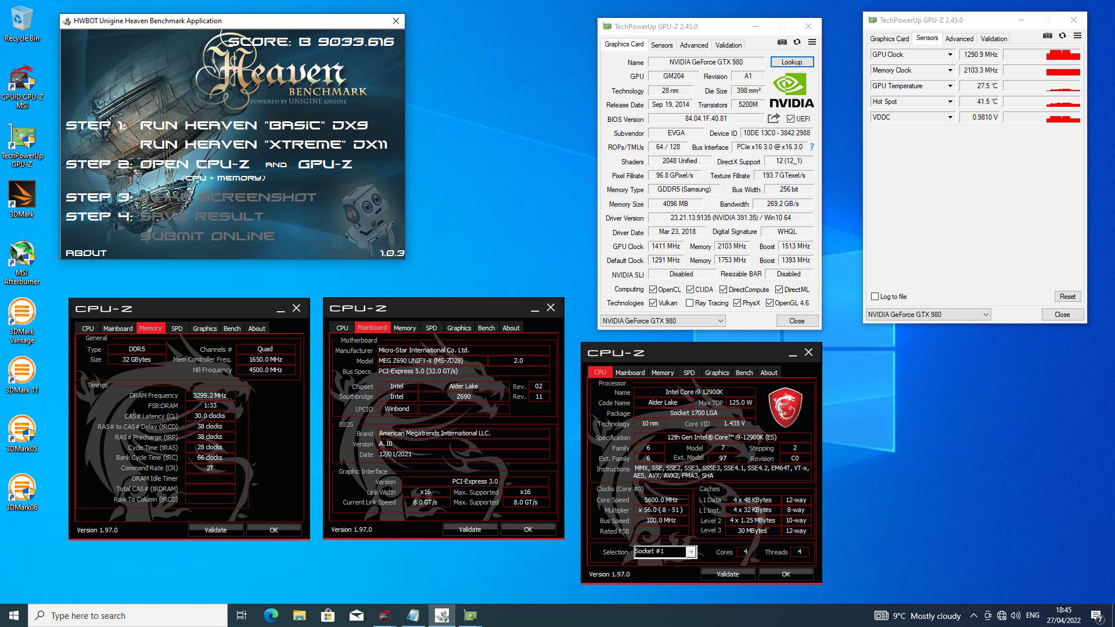Expand the GPU Clock sensor dropdown
Screen dimensions: 1115x627
(x=950, y=55)
